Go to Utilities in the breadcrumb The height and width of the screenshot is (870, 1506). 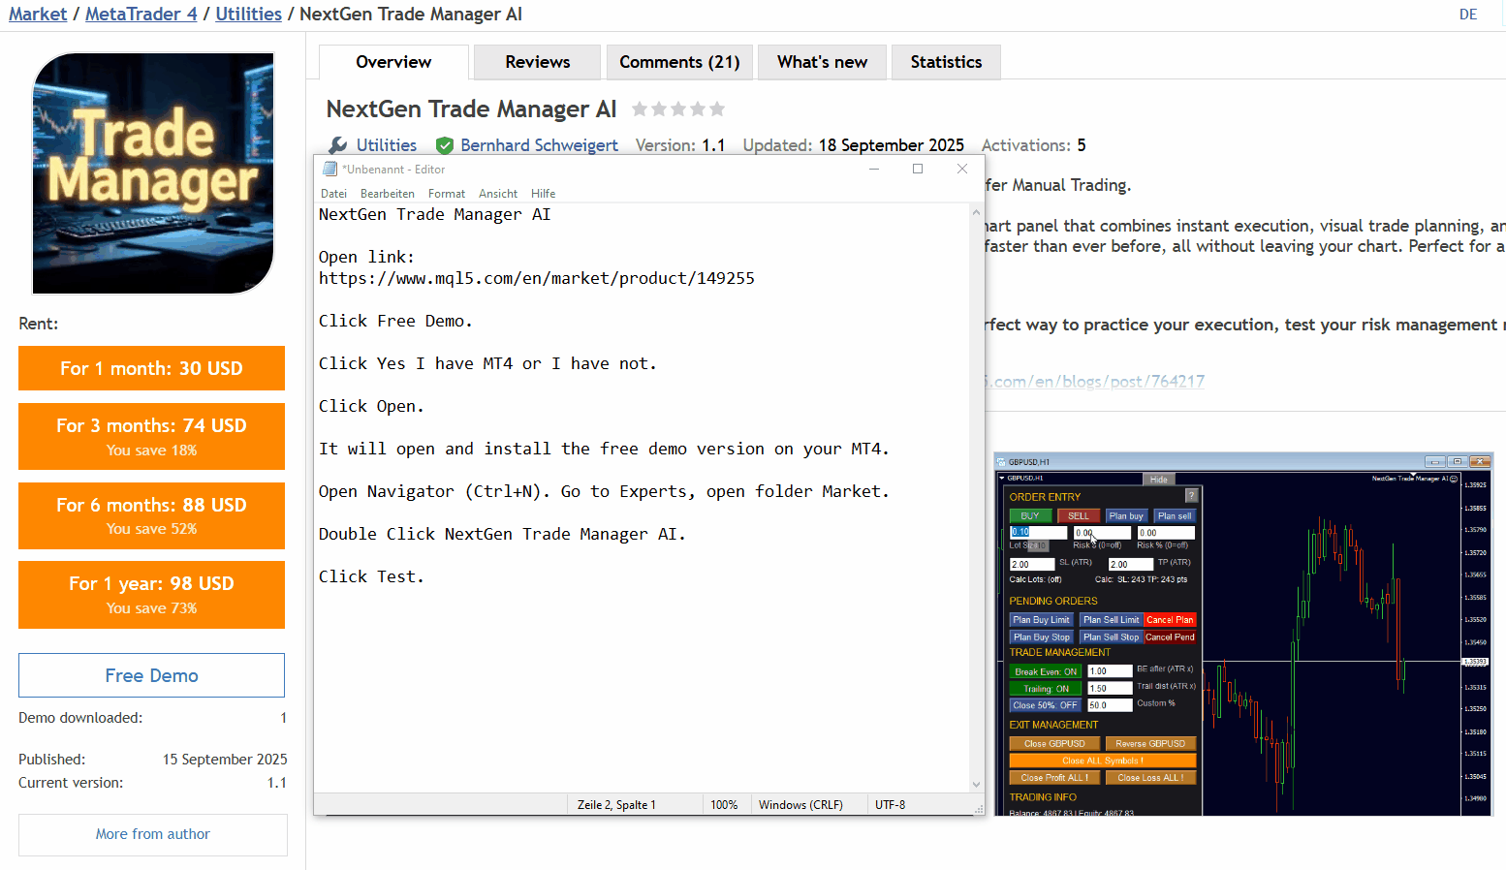249,15
